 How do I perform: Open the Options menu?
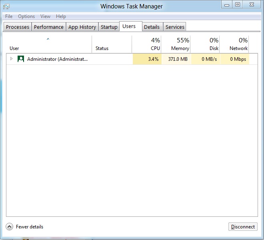point(26,16)
